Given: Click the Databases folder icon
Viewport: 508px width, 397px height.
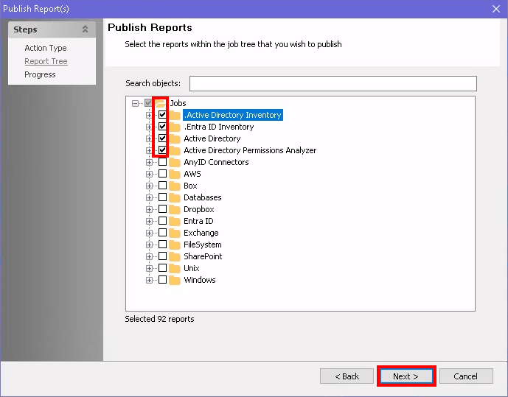Looking at the screenshot, I should pyautogui.click(x=175, y=197).
